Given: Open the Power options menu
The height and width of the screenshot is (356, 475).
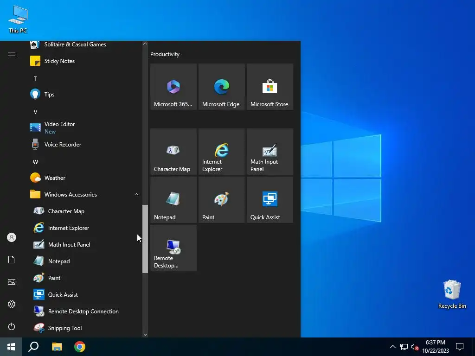Looking at the screenshot, I should tap(12, 326).
